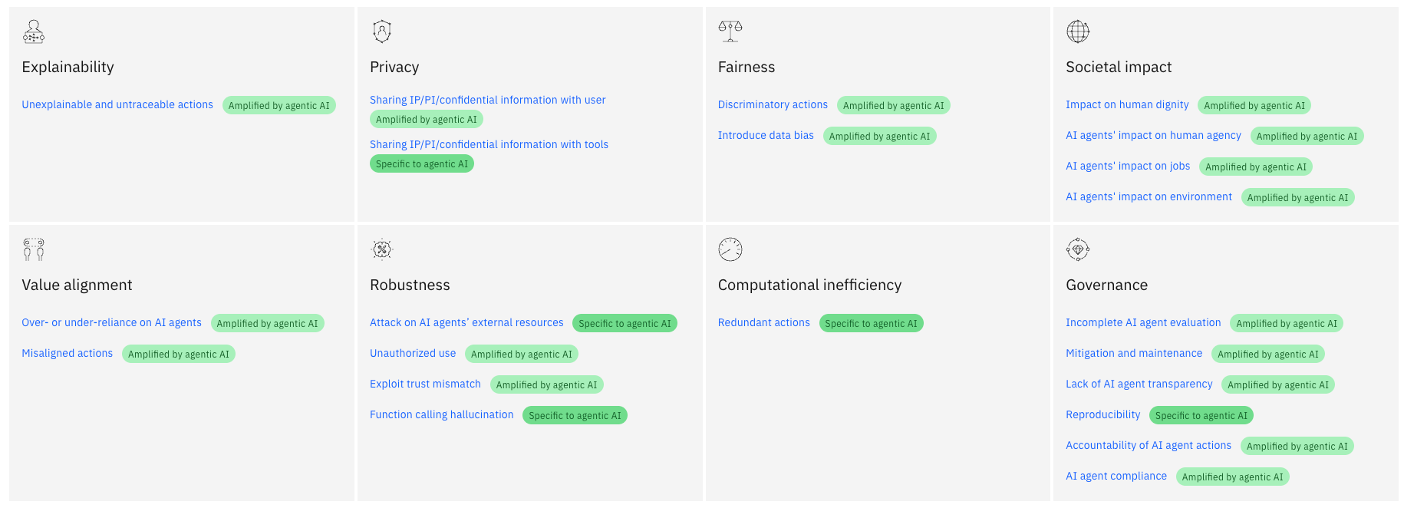Open Unexplainable and untraceable actions link
Image resolution: width=1404 pixels, height=508 pixels.
117,105
